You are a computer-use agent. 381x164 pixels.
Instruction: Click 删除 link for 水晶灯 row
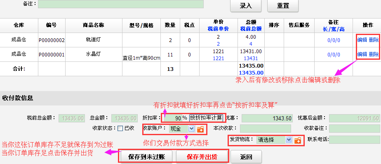click(374, 54)
